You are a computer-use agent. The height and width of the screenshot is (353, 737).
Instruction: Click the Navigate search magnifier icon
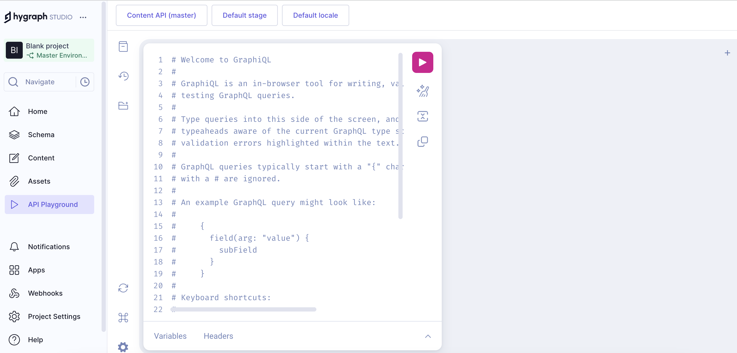click(13, 82)
